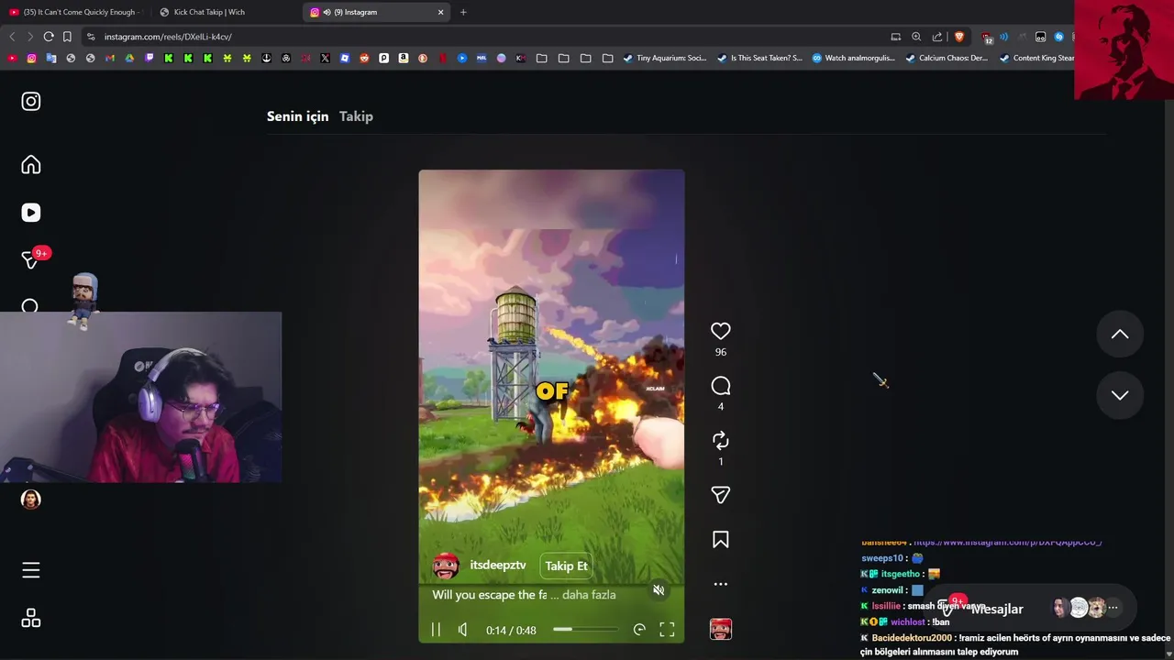
Task: Toggle the volume in the video controls
Action: click(462, 630)
